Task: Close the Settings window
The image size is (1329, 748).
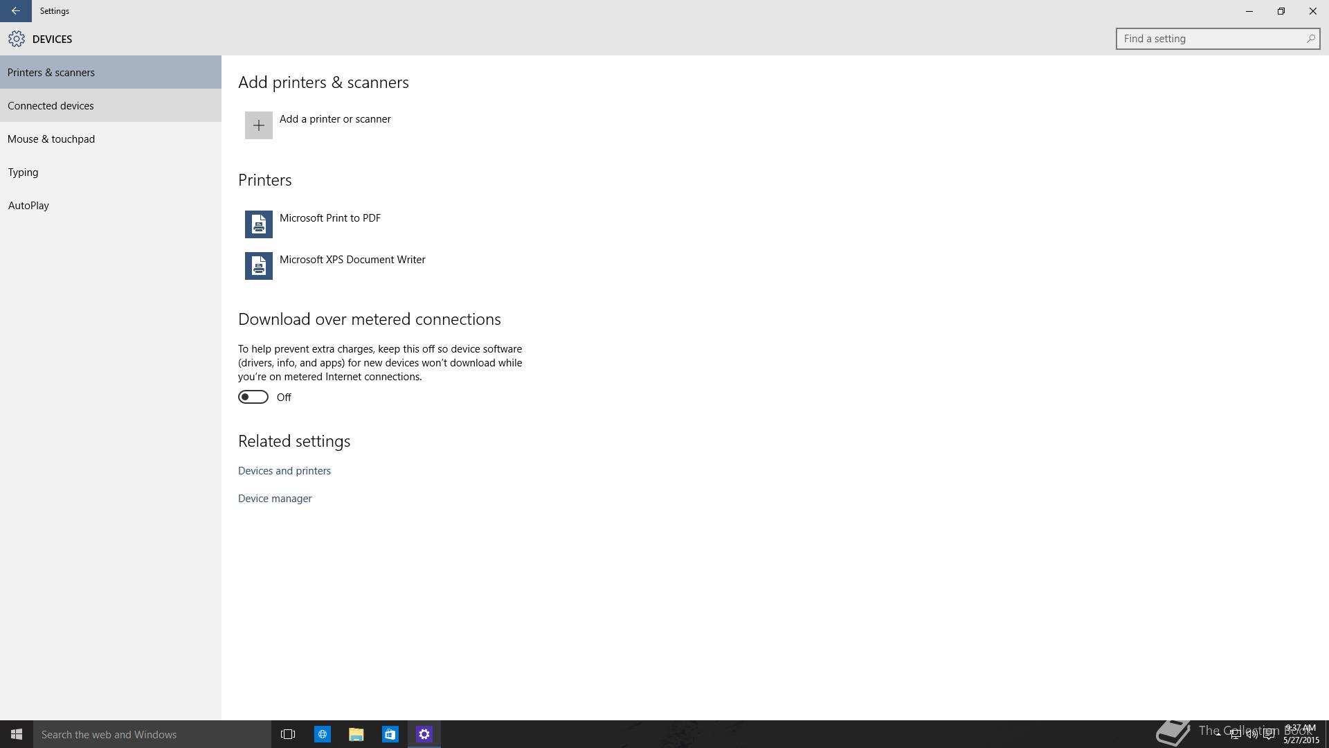Action: pos(1313,11)
